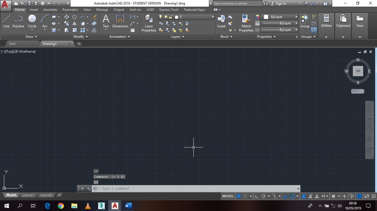Select the Rectangular Array tool
Viewport: 377px width, 211px height.
coord(83,30)
